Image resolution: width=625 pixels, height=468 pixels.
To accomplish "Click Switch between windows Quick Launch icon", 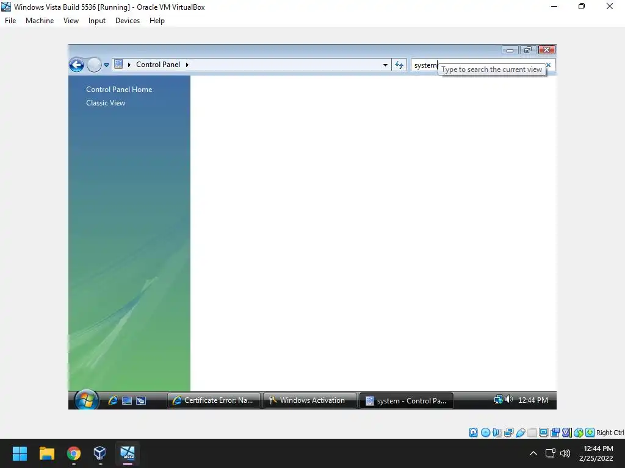I will pos(141,401).
